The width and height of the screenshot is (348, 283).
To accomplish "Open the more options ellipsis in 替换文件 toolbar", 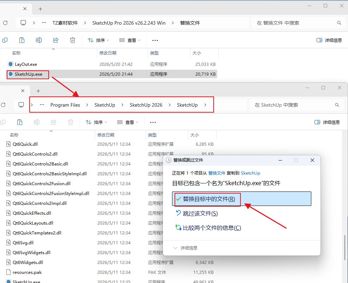I will click(x=155, y=40).
